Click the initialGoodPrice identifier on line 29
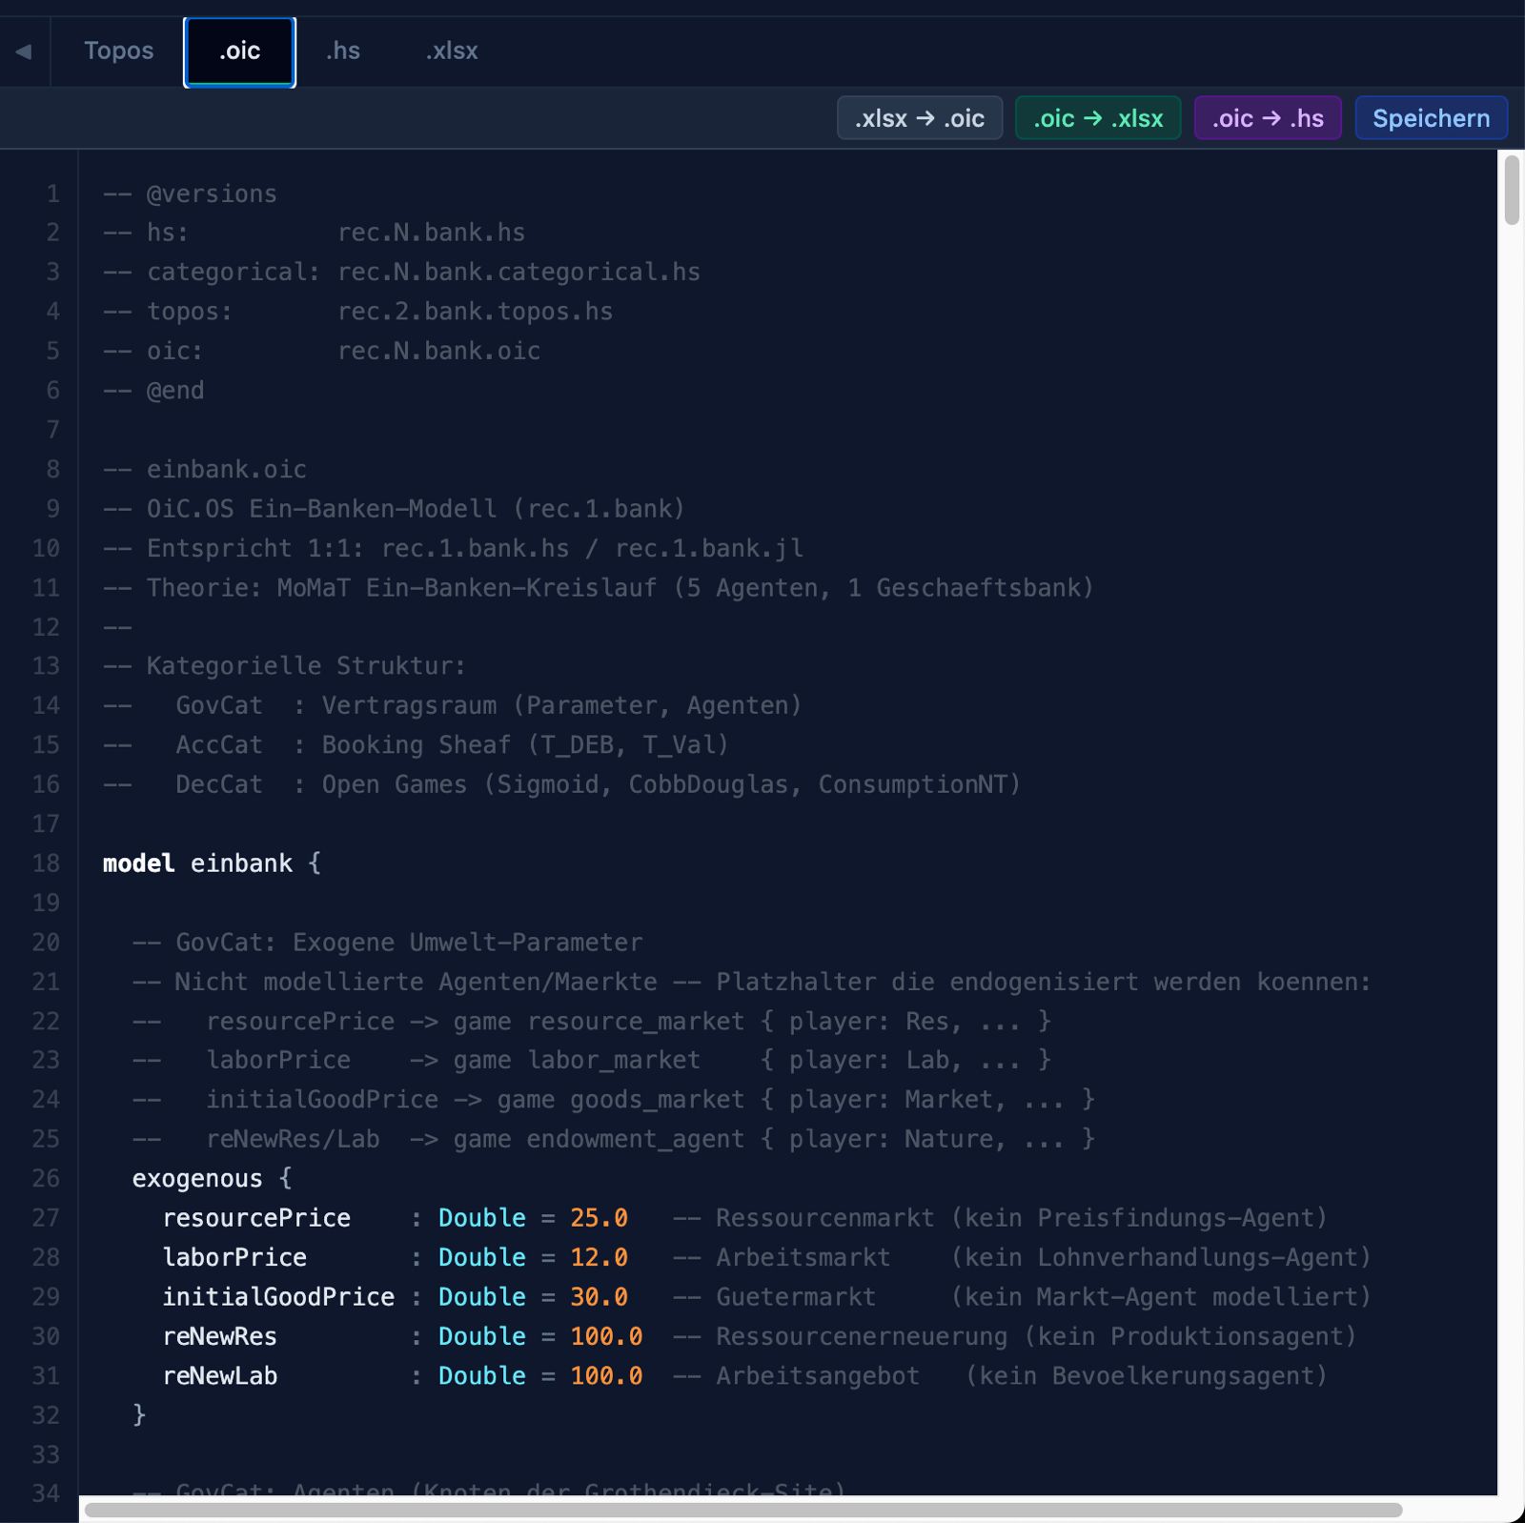 click(x=278, y=1297)
